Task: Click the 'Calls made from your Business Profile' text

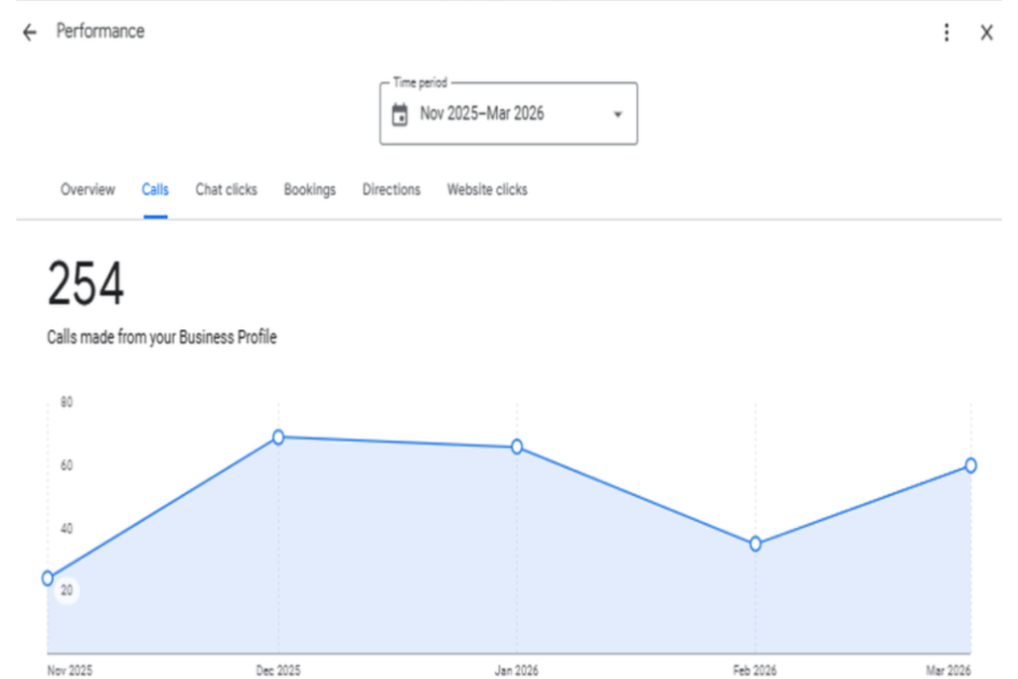Action: (162, 338)
